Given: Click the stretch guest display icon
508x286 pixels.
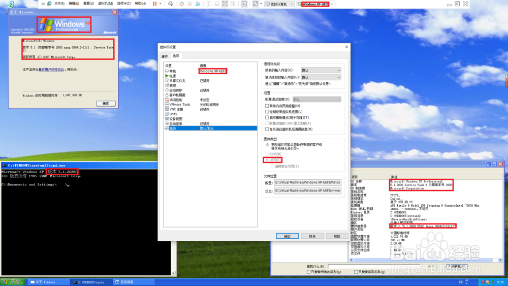Looking at the screenshot, I should [x=256, y=4].
